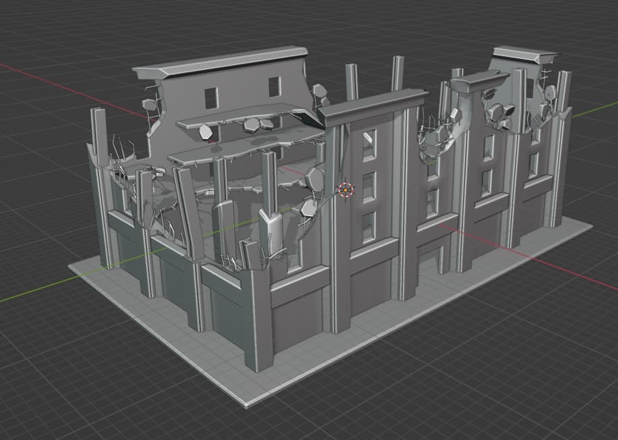Screen dimensions: 618x440
Task: Click the long coping atop the rear wall
Action: coord(220,62)
